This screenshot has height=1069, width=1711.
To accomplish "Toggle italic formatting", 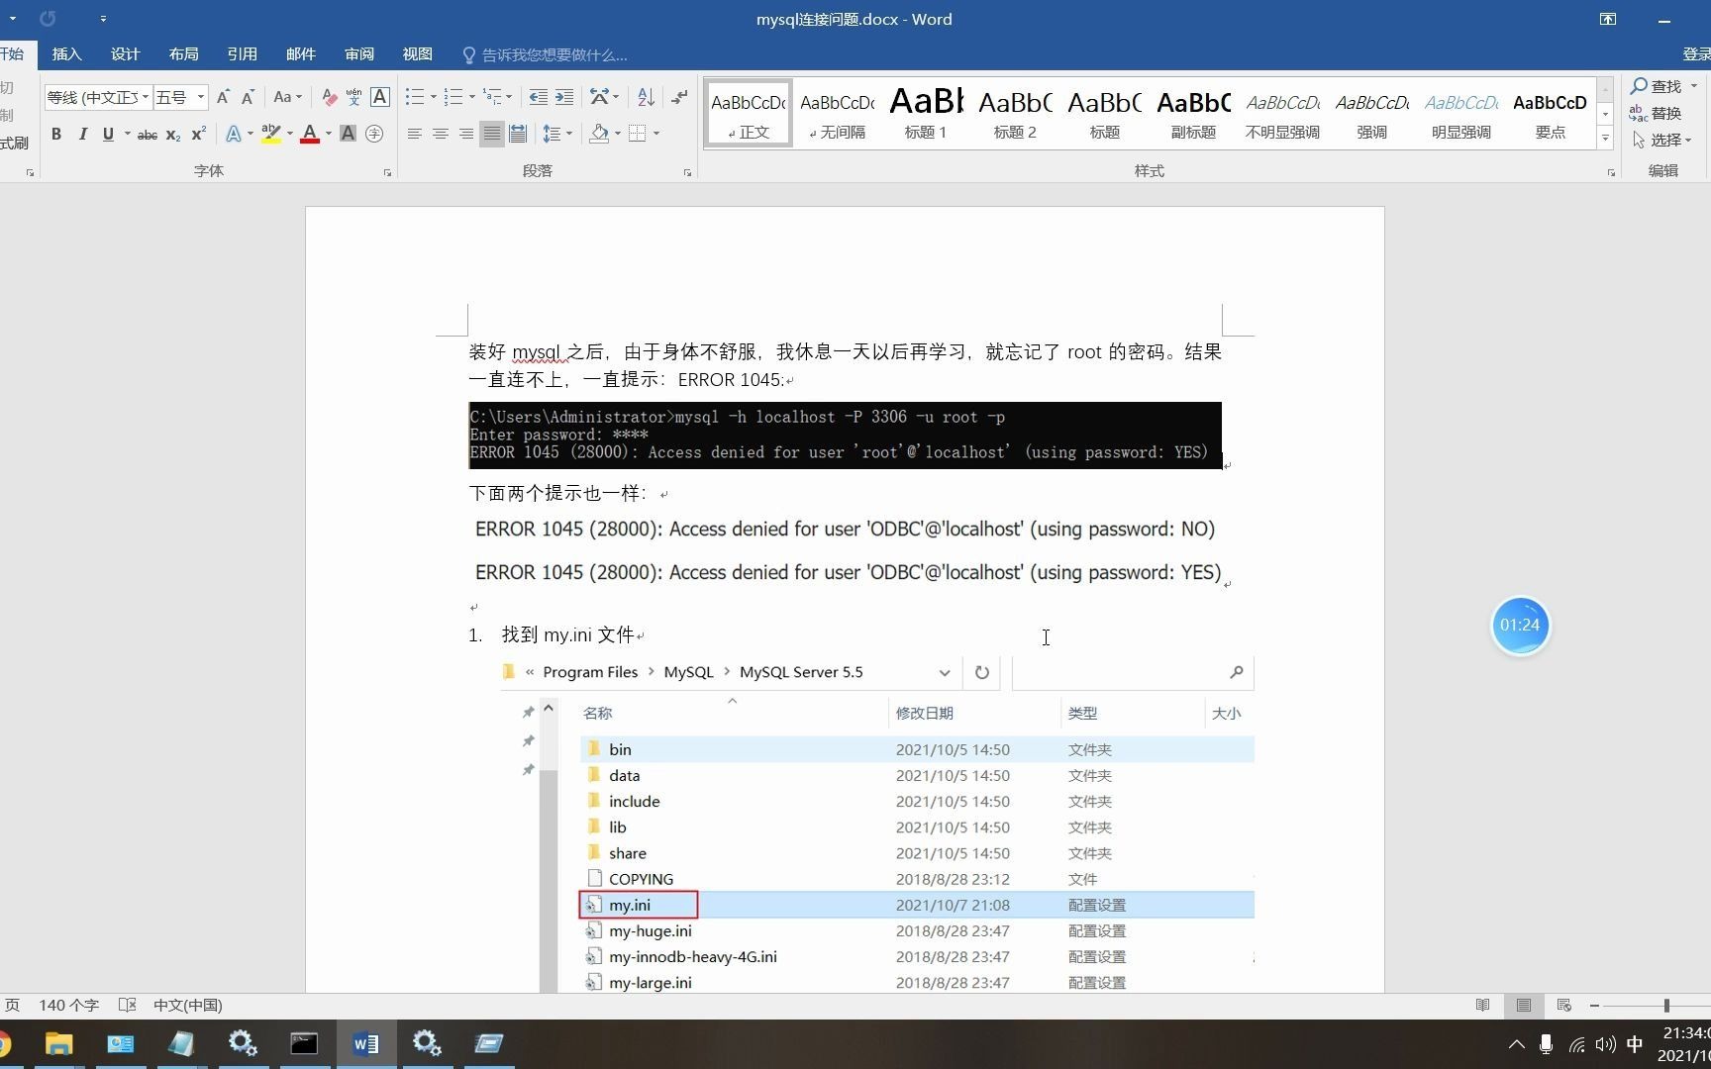I will [82, 134].
